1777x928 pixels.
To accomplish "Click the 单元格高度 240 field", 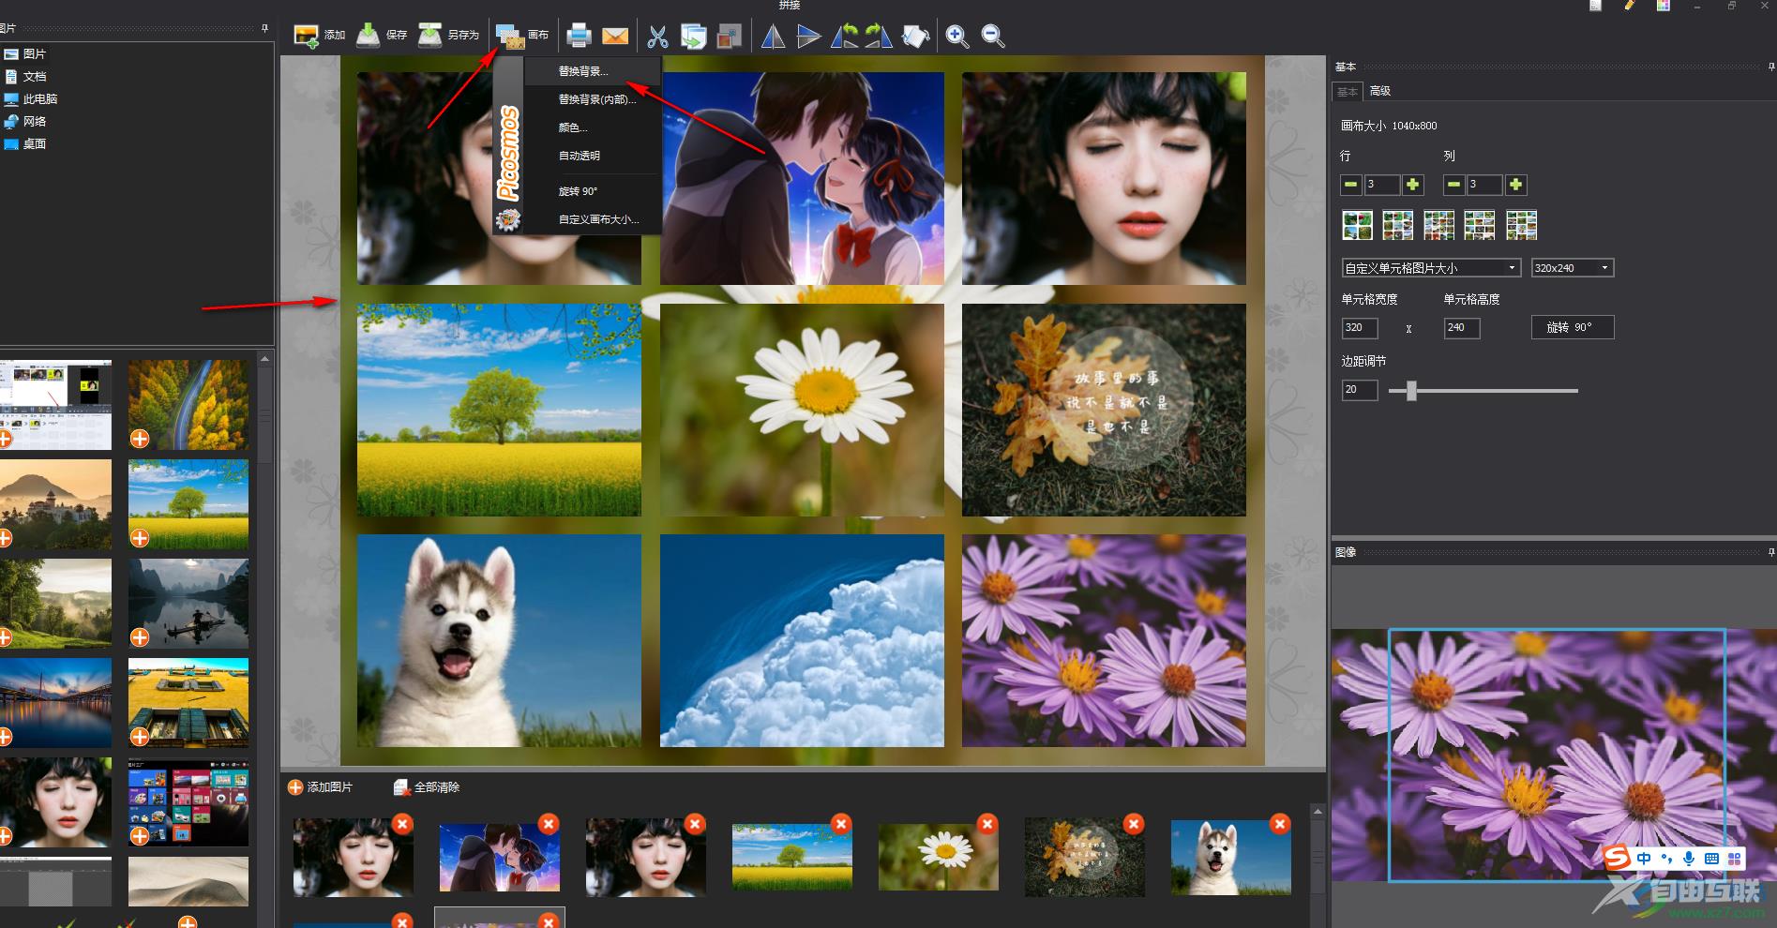I will pos(1462,328).
